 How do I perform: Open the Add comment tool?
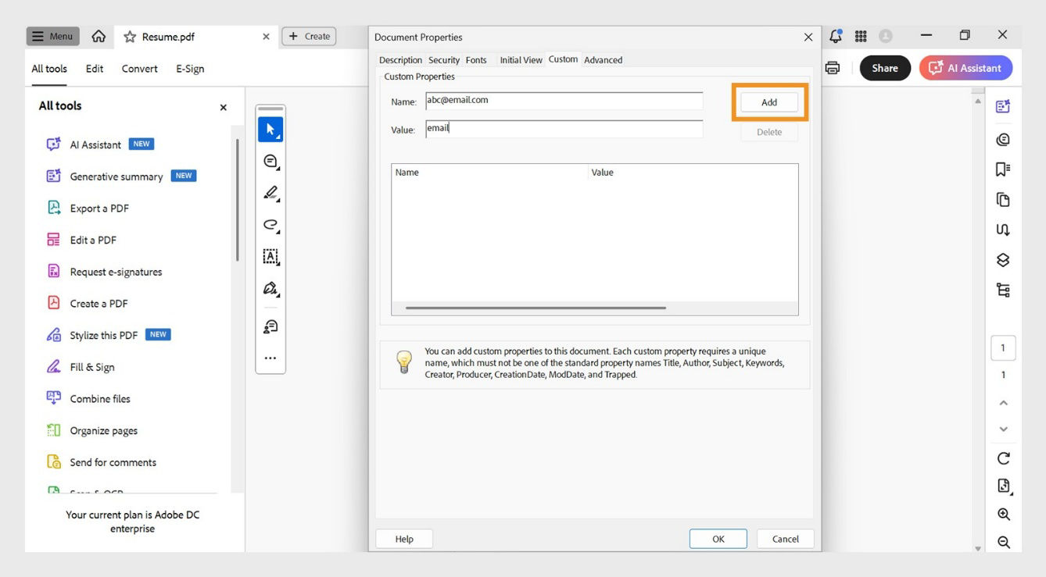[270, 162]
